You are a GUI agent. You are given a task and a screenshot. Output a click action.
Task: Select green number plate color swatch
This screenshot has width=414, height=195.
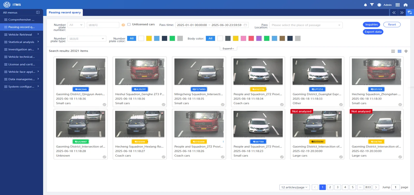click(x=172, y=38)
